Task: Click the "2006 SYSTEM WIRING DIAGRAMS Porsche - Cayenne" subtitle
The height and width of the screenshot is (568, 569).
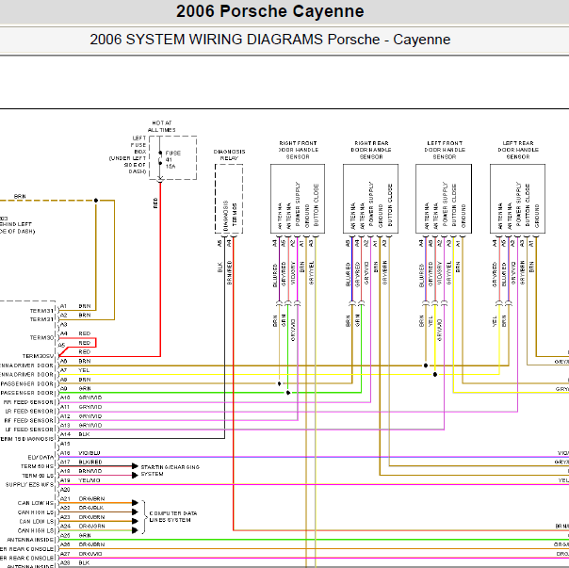Action: [270, 40]
